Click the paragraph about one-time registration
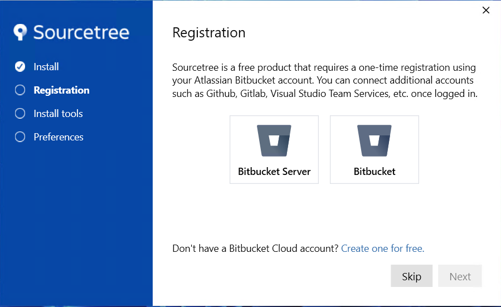 tap(325, 80)
